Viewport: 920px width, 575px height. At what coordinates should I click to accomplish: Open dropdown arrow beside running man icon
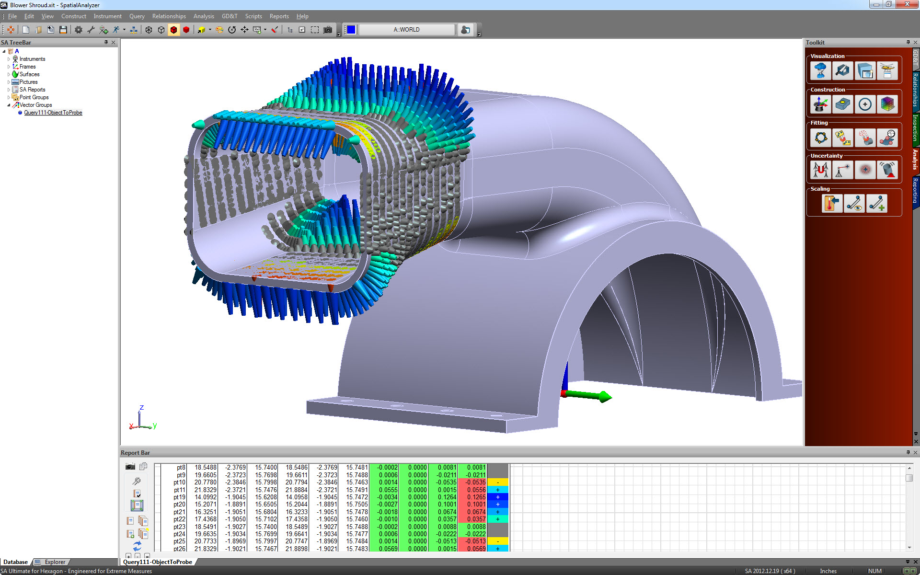pyautogui.click(x=124, y=30)
